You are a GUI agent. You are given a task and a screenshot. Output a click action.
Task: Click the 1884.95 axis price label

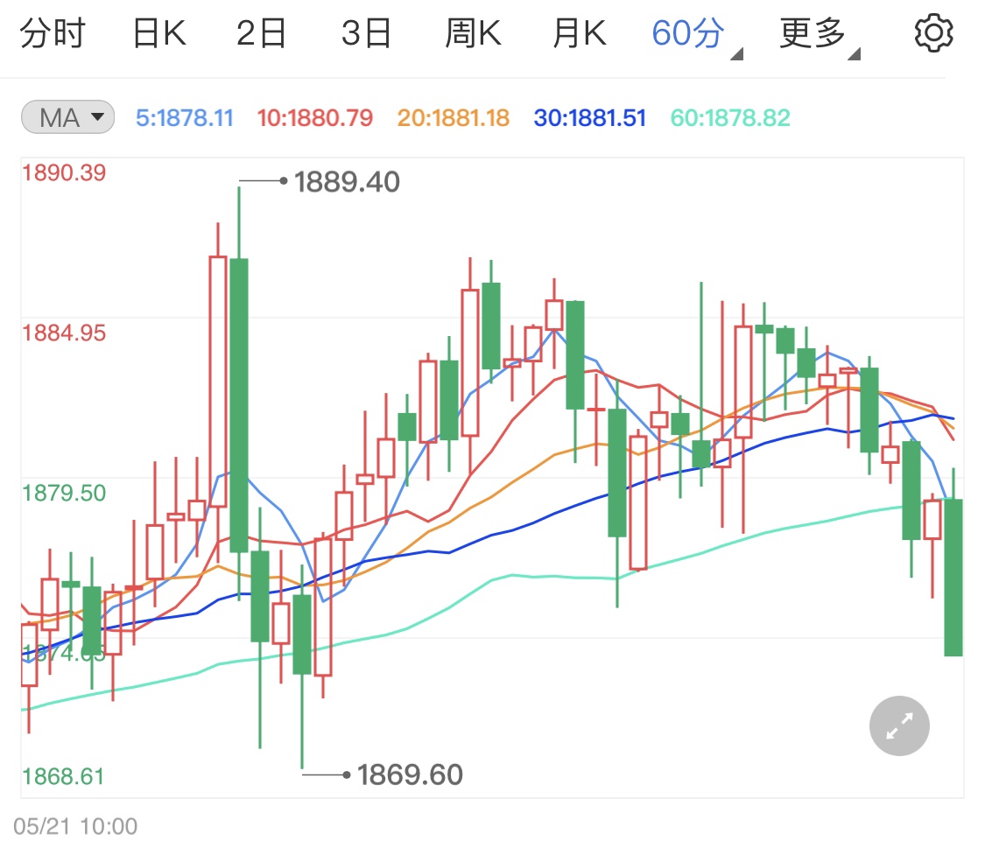coord(64,333)
